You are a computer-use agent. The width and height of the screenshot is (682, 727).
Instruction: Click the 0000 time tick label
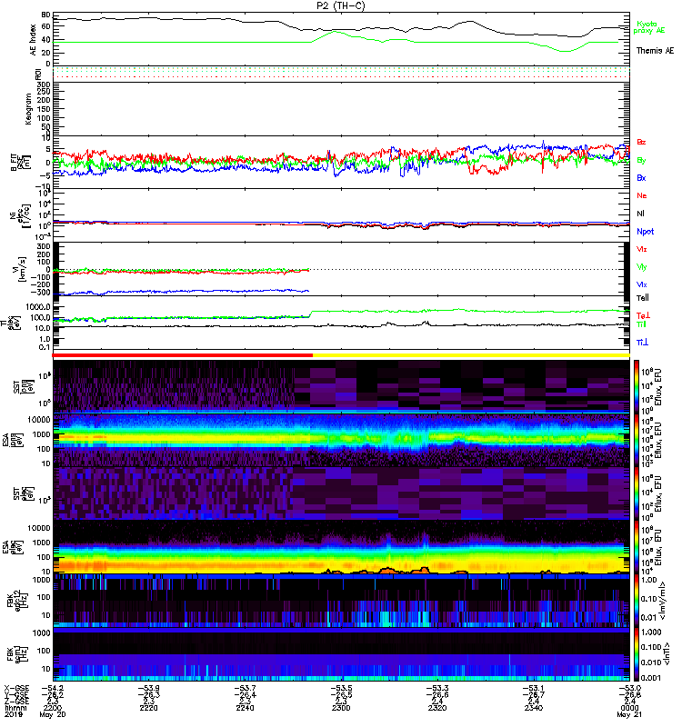click(x=630, y=708)
